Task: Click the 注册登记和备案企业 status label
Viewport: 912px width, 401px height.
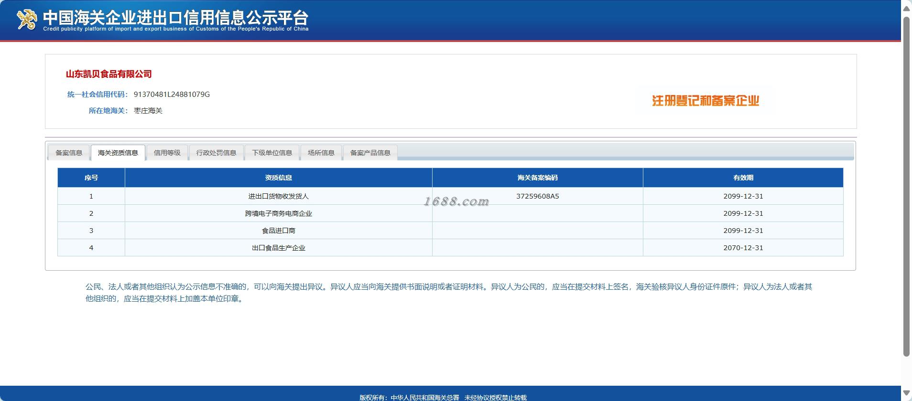Action: (x=706, y=101)
